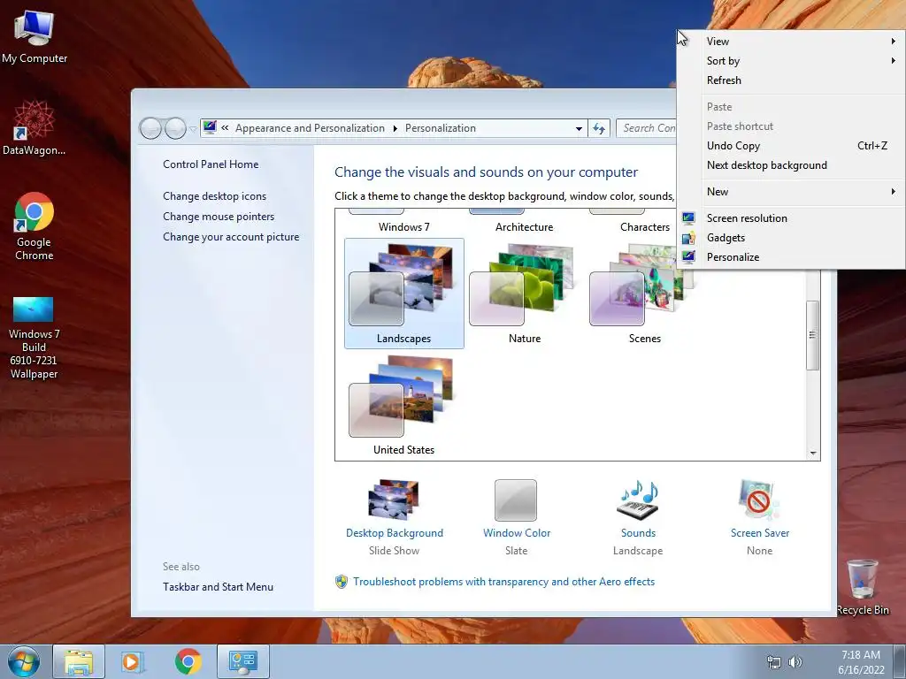Click the Gadgets menu icon
906x679 pixels.
688,237
